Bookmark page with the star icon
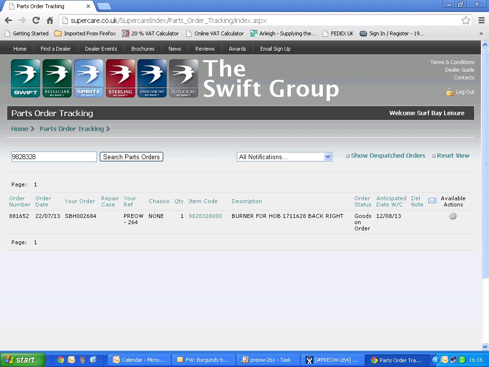 [x=466, y=21]
